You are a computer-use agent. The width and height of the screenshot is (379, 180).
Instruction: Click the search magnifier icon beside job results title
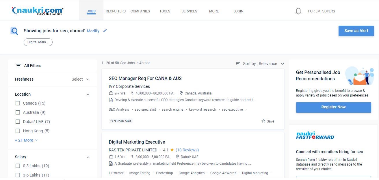[x=14, y=31]
